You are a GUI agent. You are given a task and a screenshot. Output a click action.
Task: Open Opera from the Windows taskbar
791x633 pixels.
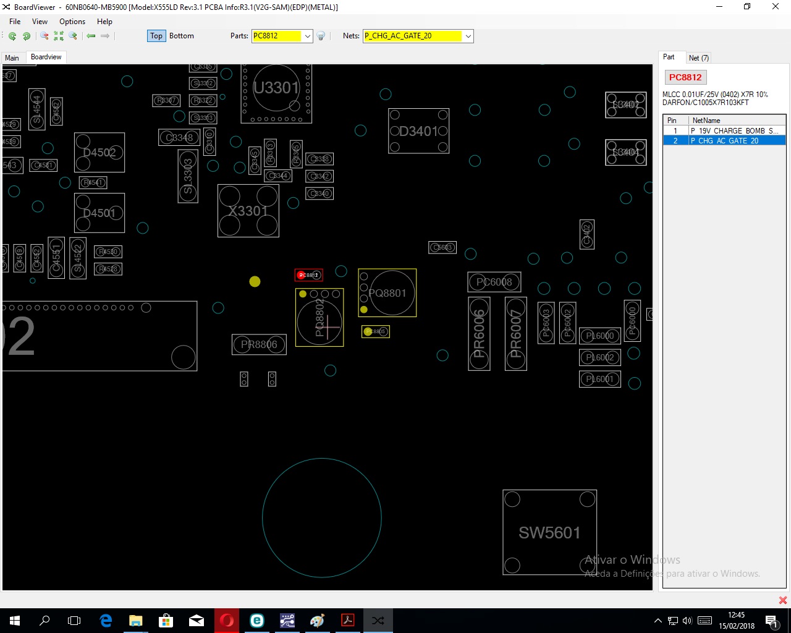tap(227, 620)
